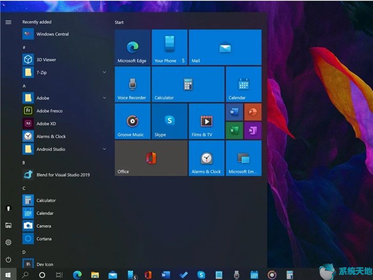Expand the Start menu hamburger navigation
Viewport: 373px width, 280px height.
coord(8,22)
